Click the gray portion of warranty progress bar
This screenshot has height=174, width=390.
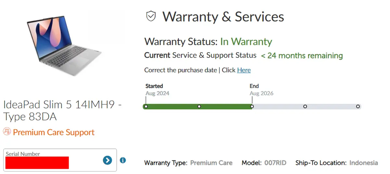[x=331, y=106]
